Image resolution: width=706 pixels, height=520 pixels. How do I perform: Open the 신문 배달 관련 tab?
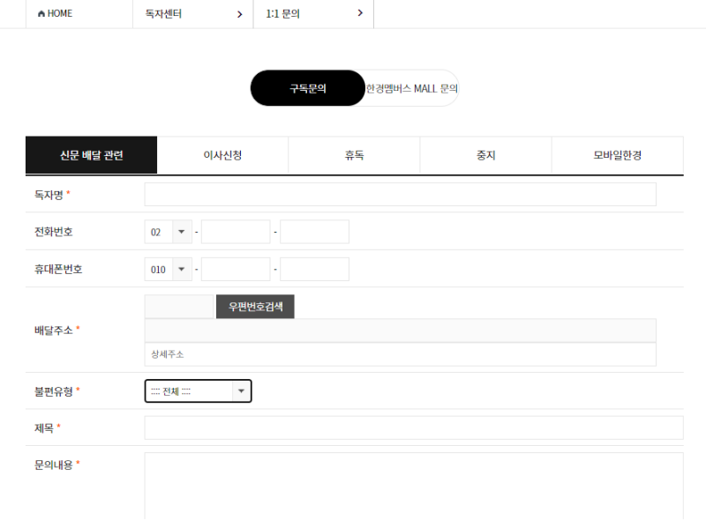click(92, 155)
